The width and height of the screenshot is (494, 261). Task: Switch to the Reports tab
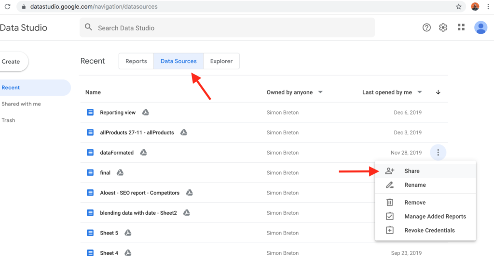coord(136,61)
